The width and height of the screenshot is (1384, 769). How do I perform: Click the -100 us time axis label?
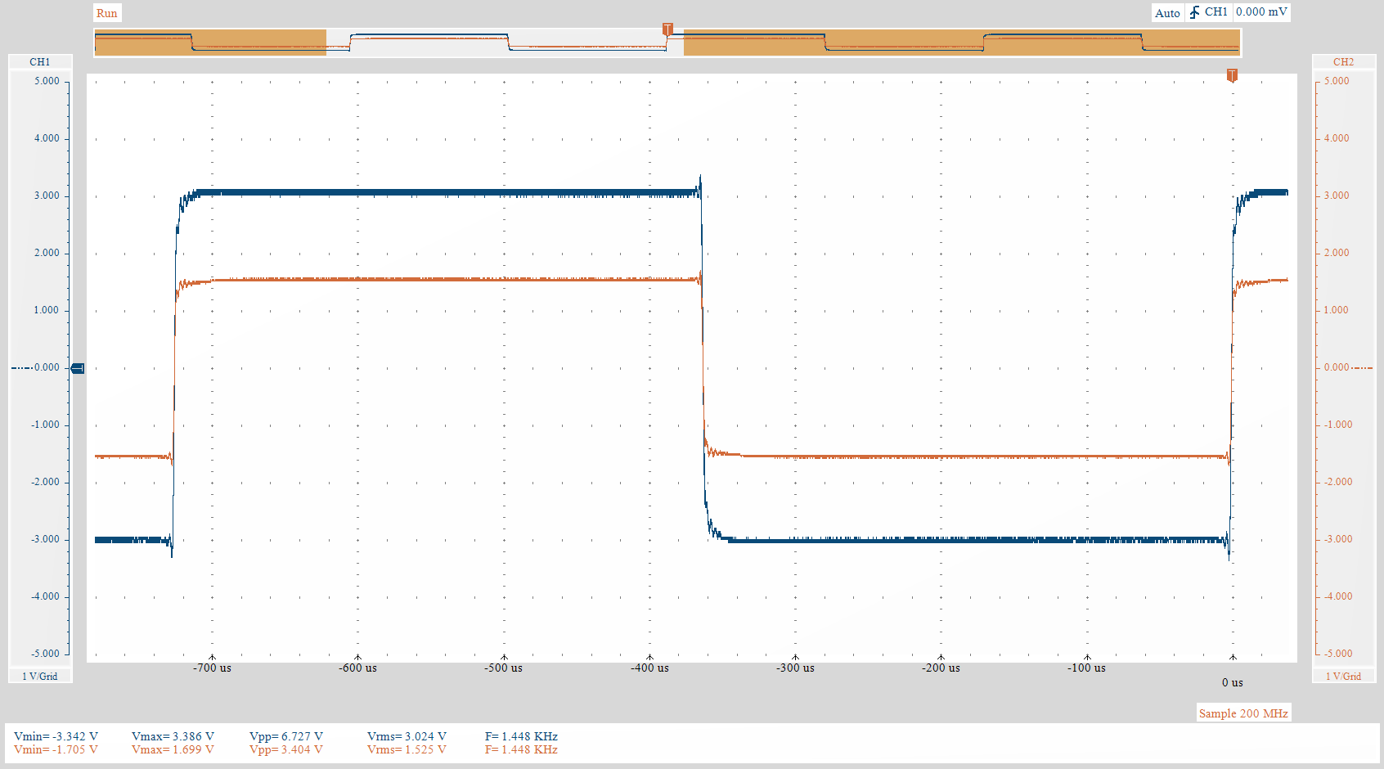click(1086, 668)
